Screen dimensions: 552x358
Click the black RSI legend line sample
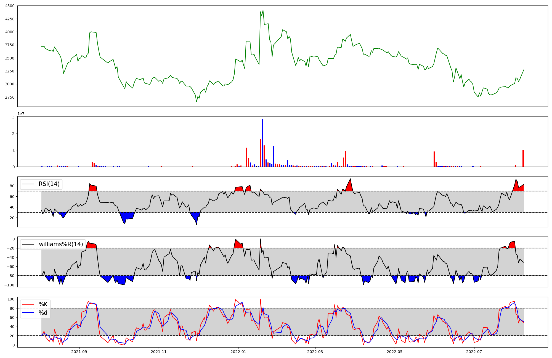click(28, 184)
